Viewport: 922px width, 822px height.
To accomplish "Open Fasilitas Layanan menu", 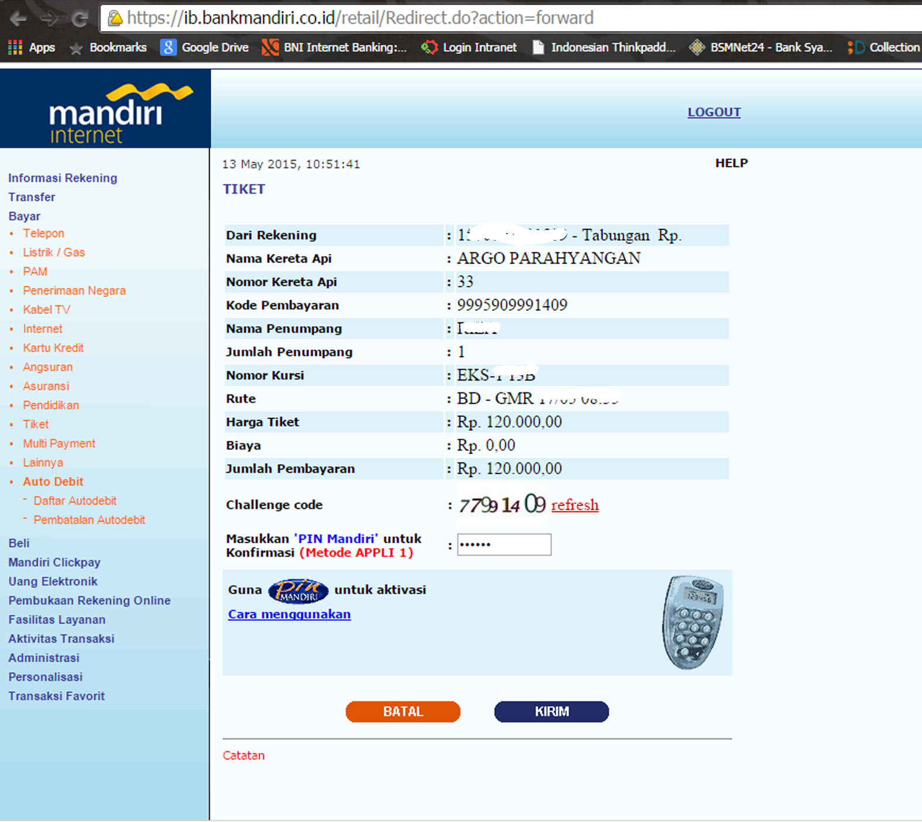I will pos(57,620).
